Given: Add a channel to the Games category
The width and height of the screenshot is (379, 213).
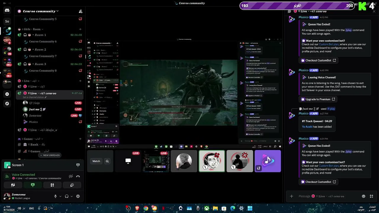Looking at the screenshot, I should click(x=80, y=139).
